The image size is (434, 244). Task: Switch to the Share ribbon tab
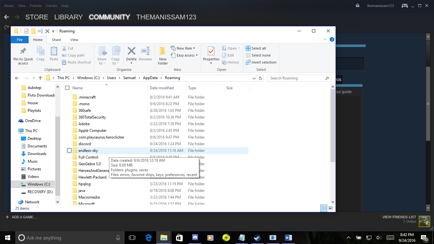click(x=56, y=40)
